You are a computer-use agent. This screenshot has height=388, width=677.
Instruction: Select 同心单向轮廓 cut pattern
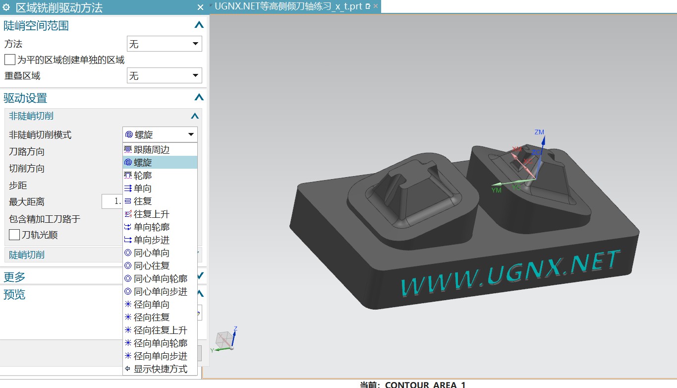pyautogui.click(x=160, y=278)
